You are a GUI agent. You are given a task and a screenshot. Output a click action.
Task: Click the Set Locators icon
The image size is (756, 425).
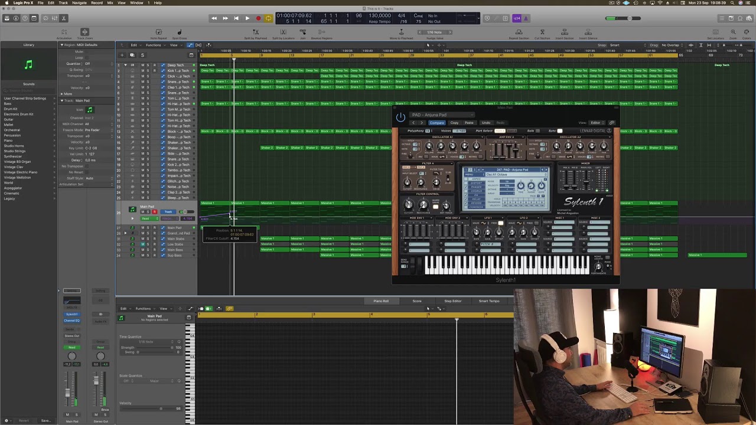(715, 32)
